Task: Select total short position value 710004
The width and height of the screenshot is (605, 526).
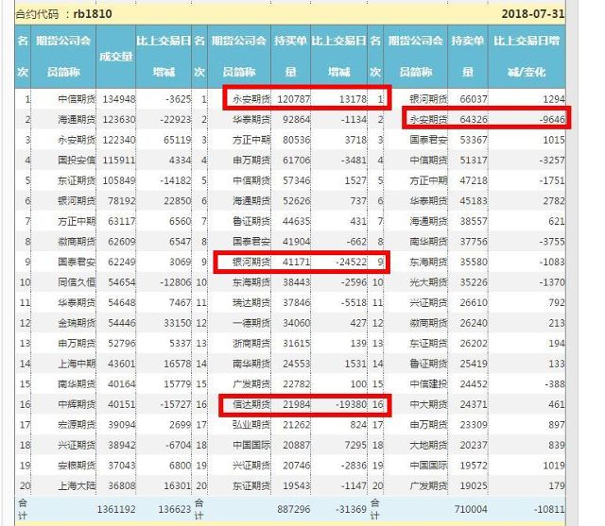Action: tap(471, 509)
